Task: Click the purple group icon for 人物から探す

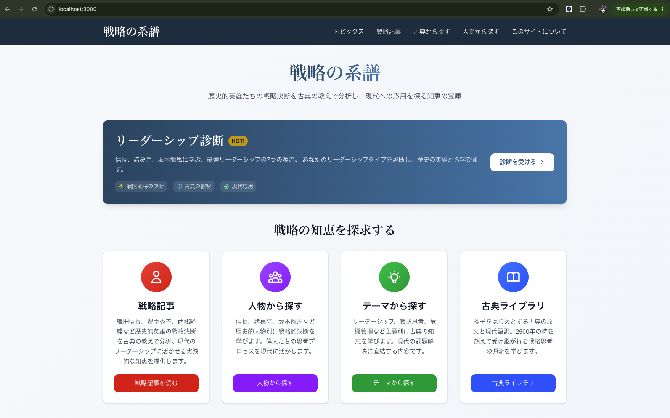Action: 275,277
